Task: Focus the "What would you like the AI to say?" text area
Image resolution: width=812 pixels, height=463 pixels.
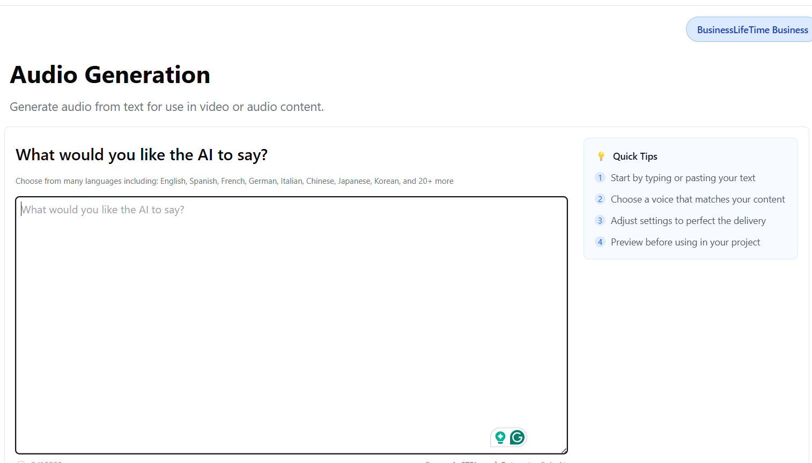Action: 291,325
